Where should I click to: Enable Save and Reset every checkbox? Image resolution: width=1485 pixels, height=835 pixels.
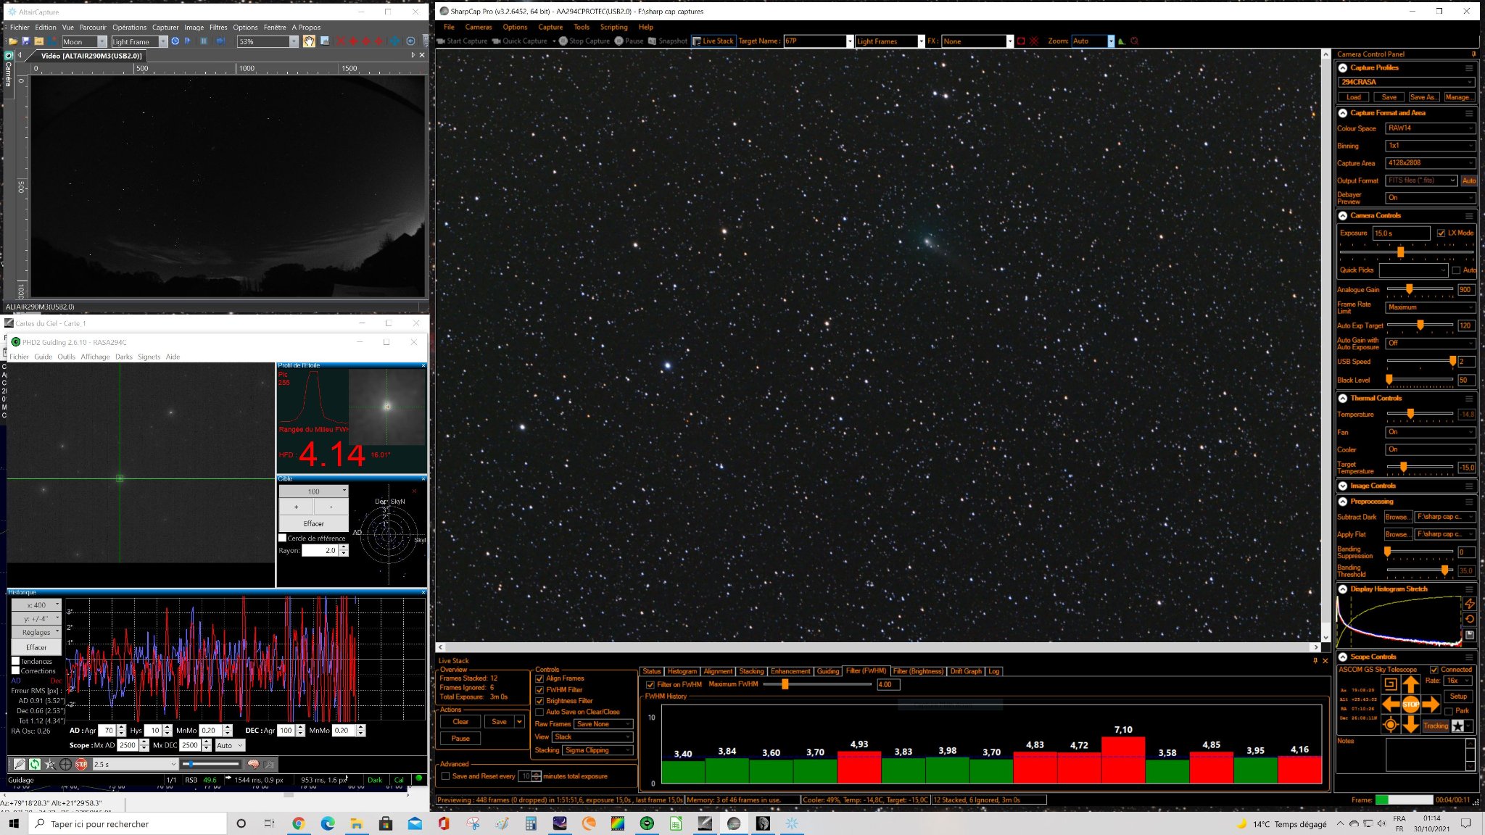click(x=445, y=776)
